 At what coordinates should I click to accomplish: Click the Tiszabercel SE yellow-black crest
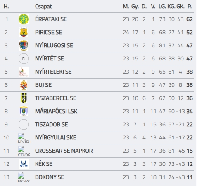pyautogui.click(x=24, y=98)
